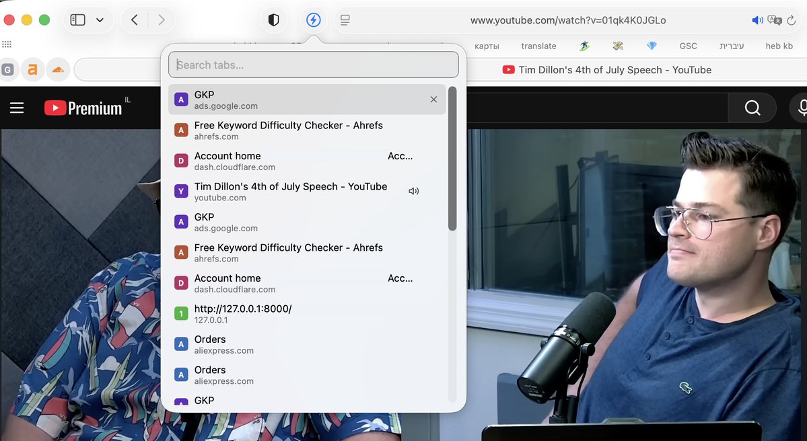This screenshot has width=807, height=441.
Task: Click the YouTube Premium logo
Action: click(x=83, y=108)
